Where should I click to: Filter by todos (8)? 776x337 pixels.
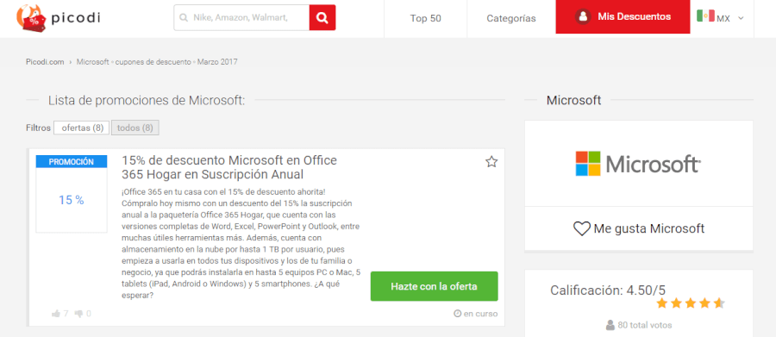pyautogui.click(x=135, y=128)
